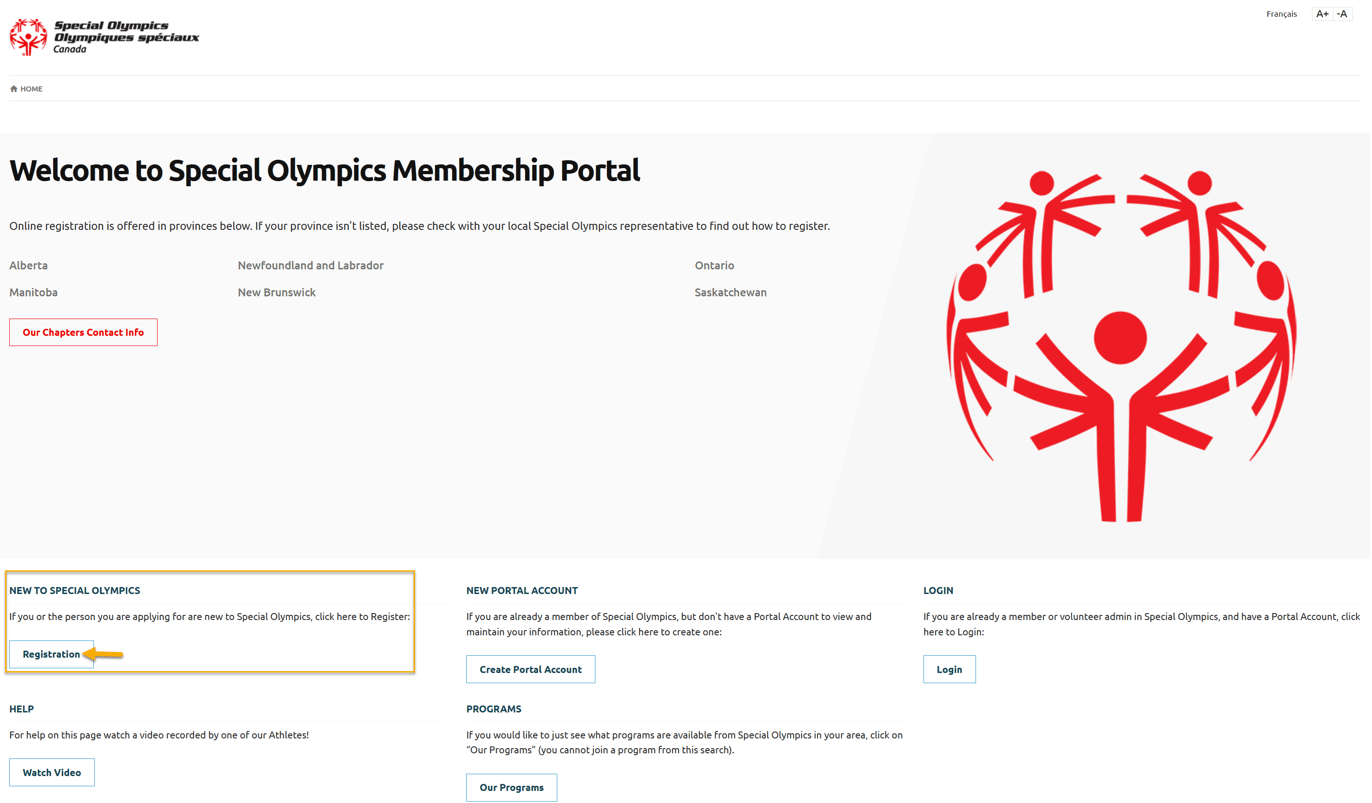Click the 'Online registration is offered' paragraph
Screen dimensions: 1372x803
[419, 226]
